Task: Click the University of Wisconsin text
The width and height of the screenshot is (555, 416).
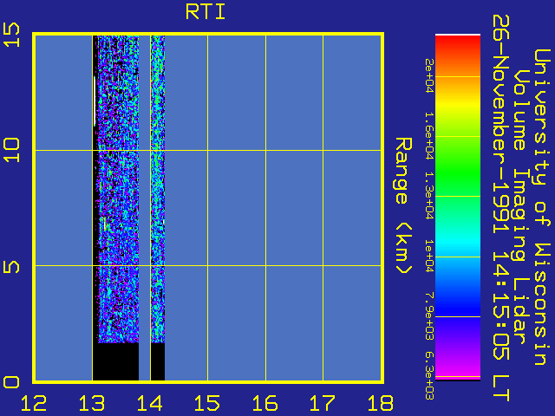Action: pos(541,207)
